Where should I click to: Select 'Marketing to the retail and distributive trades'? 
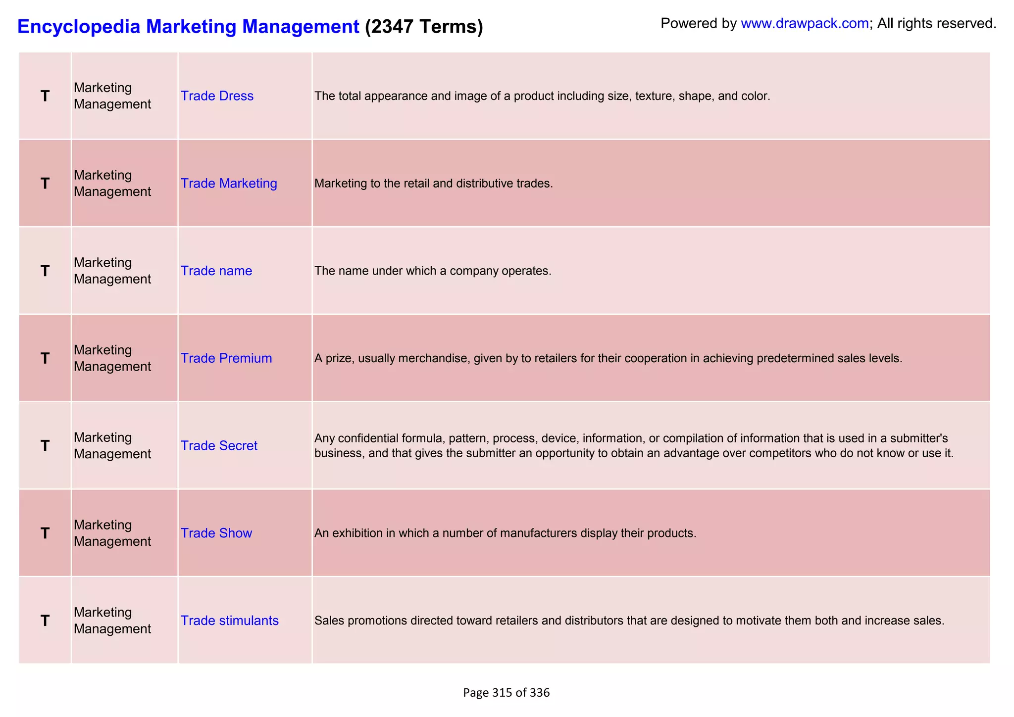click(433, 184)
